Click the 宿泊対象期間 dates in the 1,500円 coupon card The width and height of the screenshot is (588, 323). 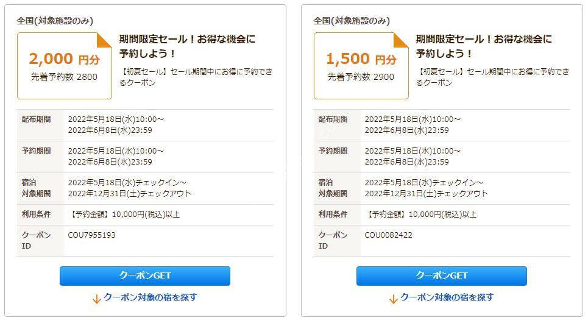426,188
